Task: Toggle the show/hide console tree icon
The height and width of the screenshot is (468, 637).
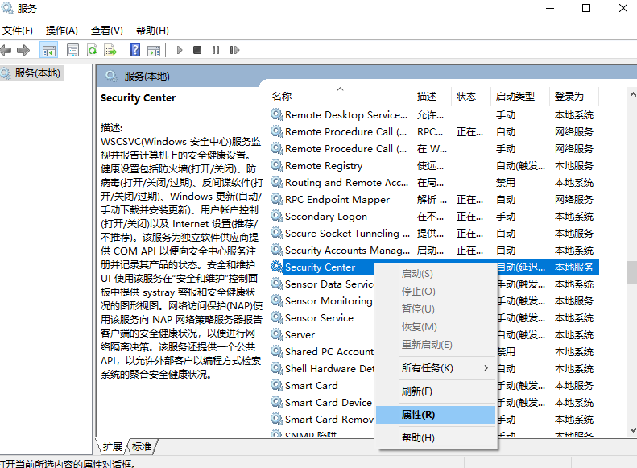Action: [x=49, y=50]
